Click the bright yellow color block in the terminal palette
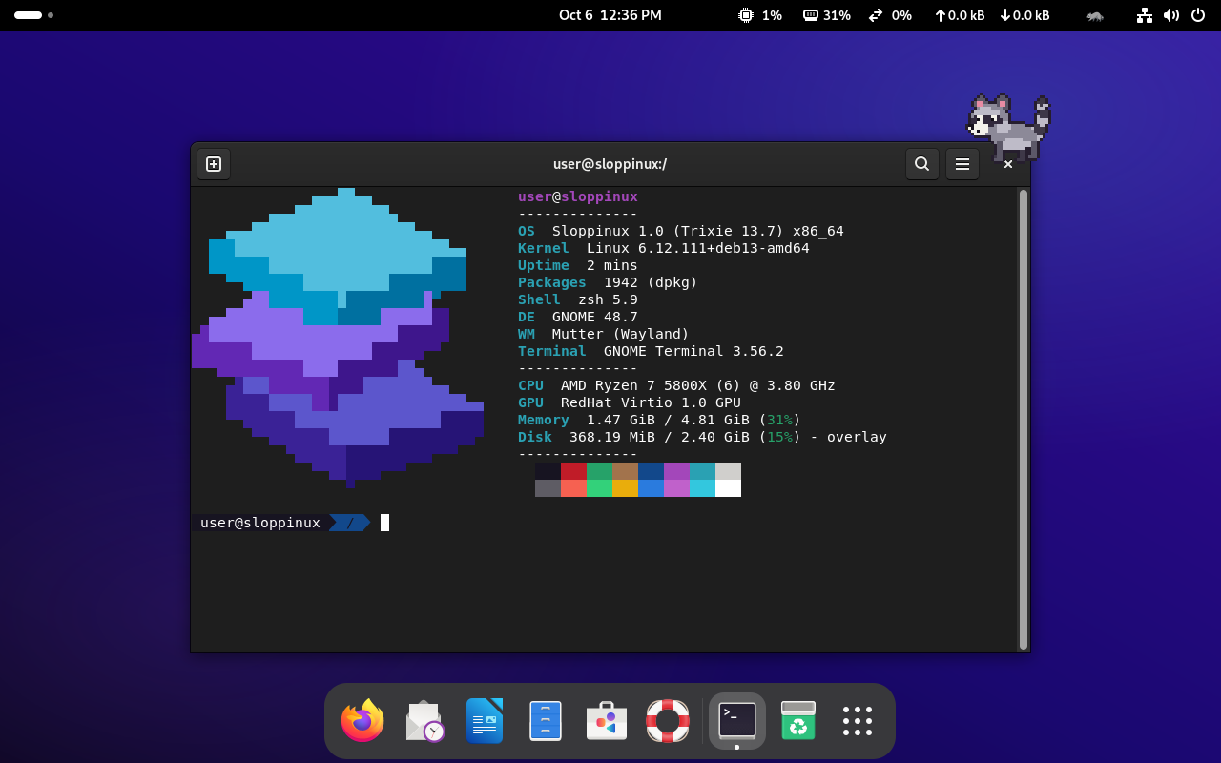Screen dimensions: 1221x763 tap(625, 488)
